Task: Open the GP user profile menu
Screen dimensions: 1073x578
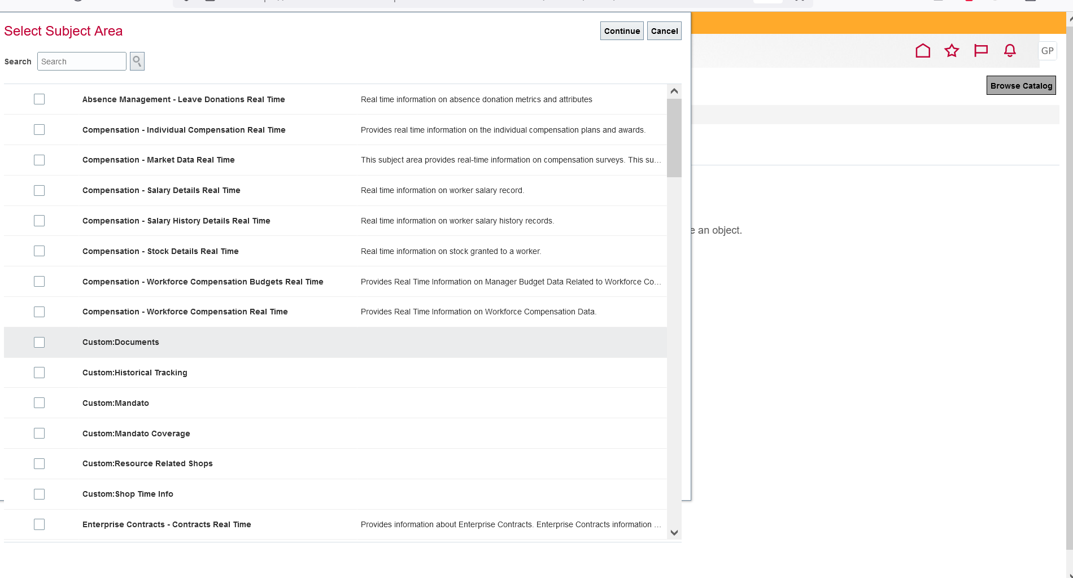Action: pyautogui.click(x=1048, y=50)
